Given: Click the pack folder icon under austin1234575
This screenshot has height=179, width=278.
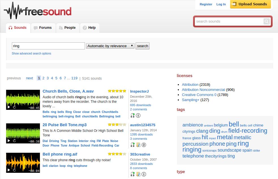Looking at the screenshot, I should 138,145.
